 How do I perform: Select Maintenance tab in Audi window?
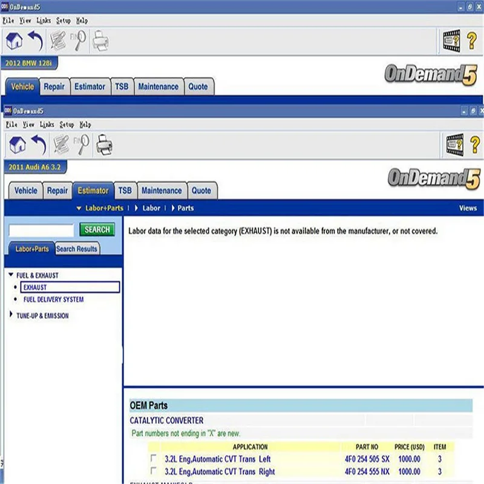(x=162, y=191)
